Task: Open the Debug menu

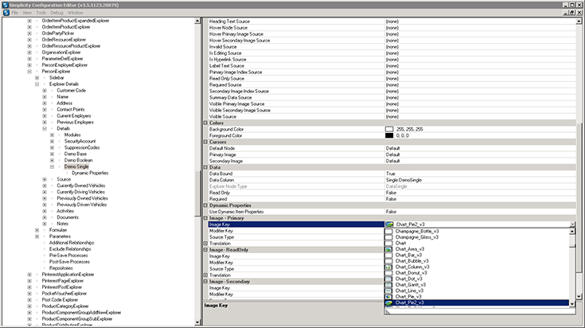Action: pos(58,13)
